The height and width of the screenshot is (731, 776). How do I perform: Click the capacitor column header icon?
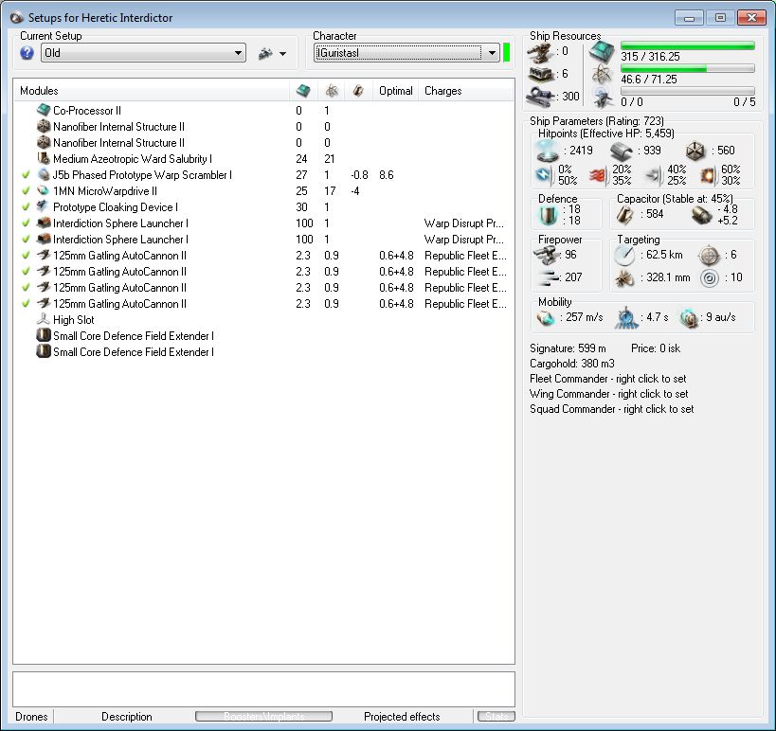[358, 91]
